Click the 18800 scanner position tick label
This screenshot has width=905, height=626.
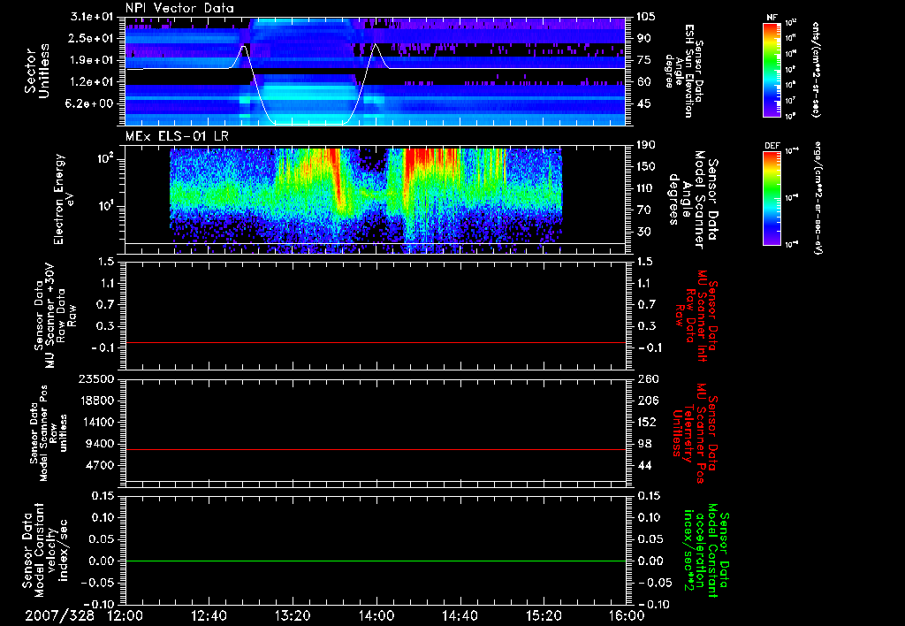pos(95,401)
